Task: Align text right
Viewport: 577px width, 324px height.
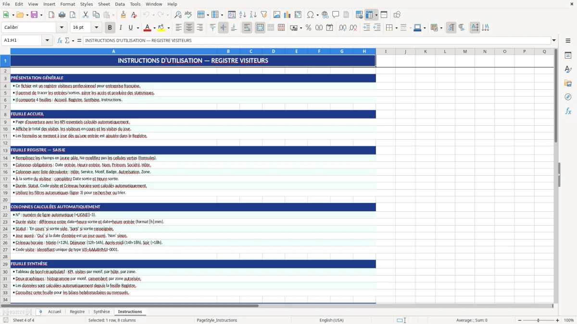Action: point(200,28)
